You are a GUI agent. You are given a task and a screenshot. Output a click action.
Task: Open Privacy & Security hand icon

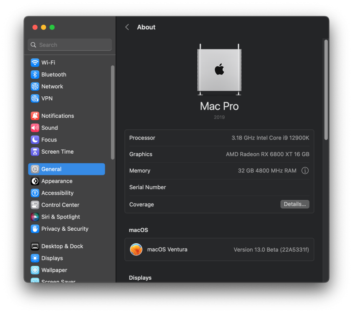35,229
